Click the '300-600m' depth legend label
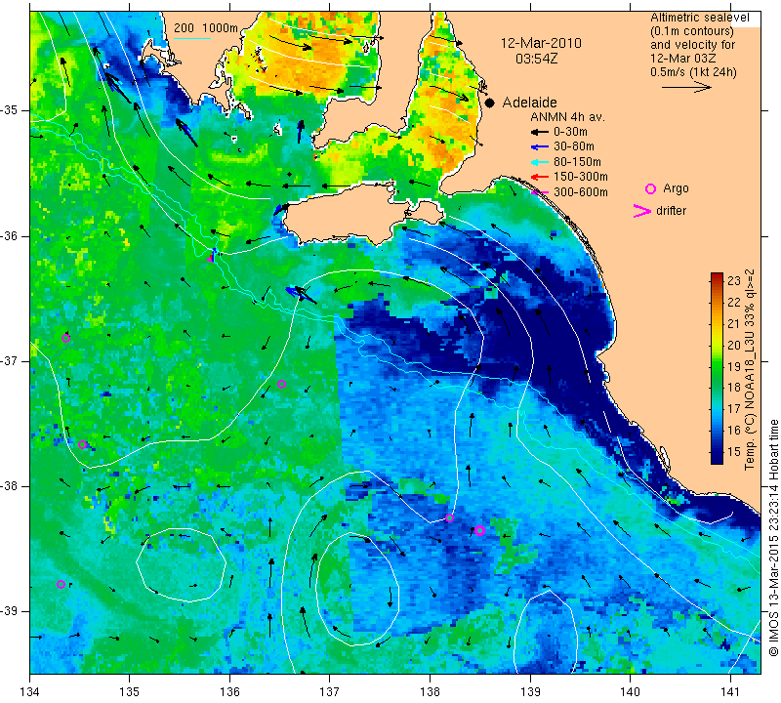Image resolution: width=781 pixels, height=703 pixels. coord(581,191)
